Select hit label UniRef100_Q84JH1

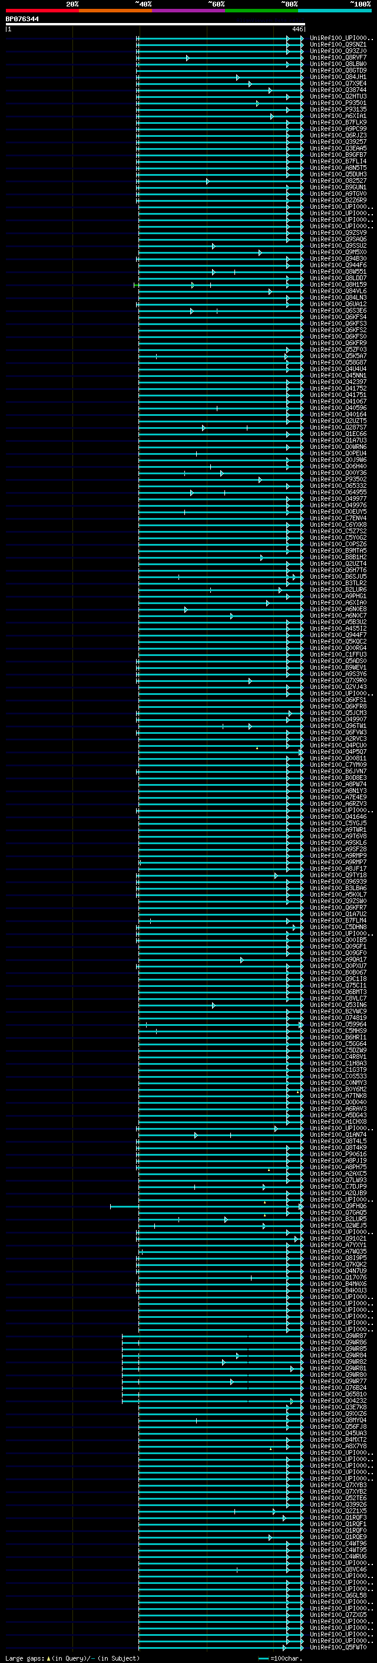(x=338, y=77)
